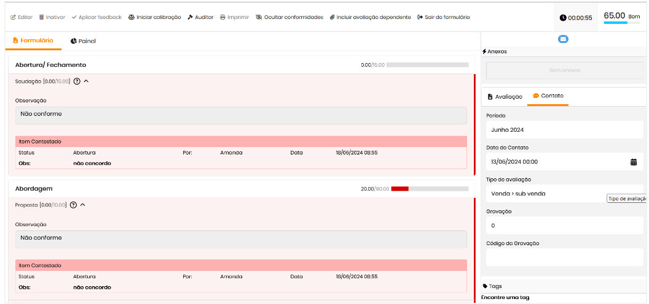Open calendar picker in Data do Contato
The image size is (649, 304).
tap(633, 162)
